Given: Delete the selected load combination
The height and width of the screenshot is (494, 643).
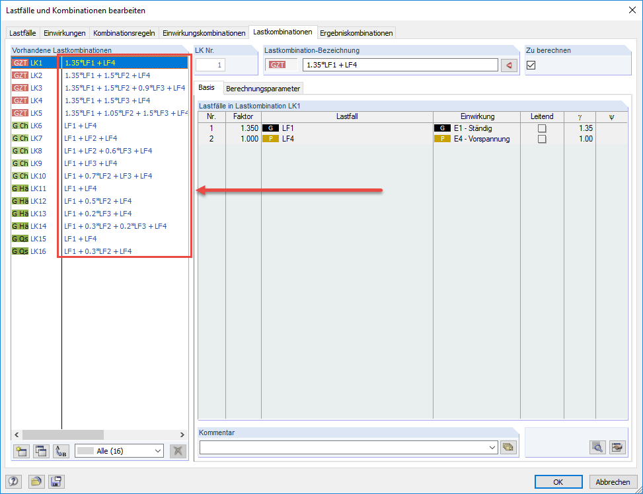Looking at the screenshot, I should point(178,451).
